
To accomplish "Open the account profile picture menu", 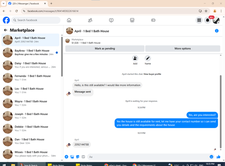I will point(216,20).
